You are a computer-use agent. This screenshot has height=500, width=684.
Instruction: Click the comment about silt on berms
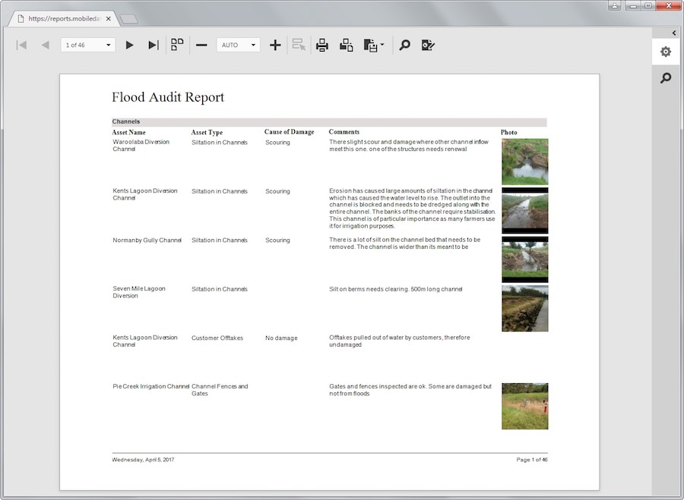pos(396,289)
